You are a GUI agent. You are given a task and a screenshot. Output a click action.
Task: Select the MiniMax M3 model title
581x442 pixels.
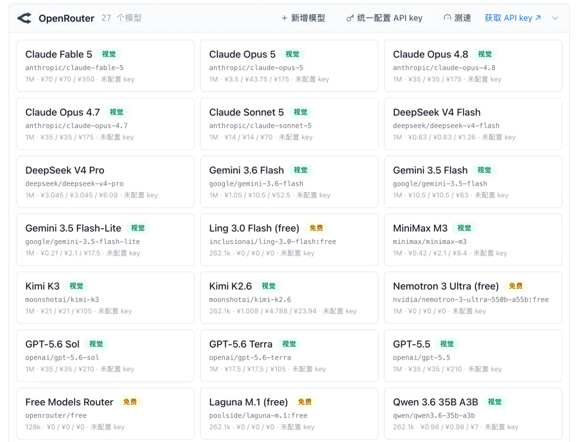point(420,228)
